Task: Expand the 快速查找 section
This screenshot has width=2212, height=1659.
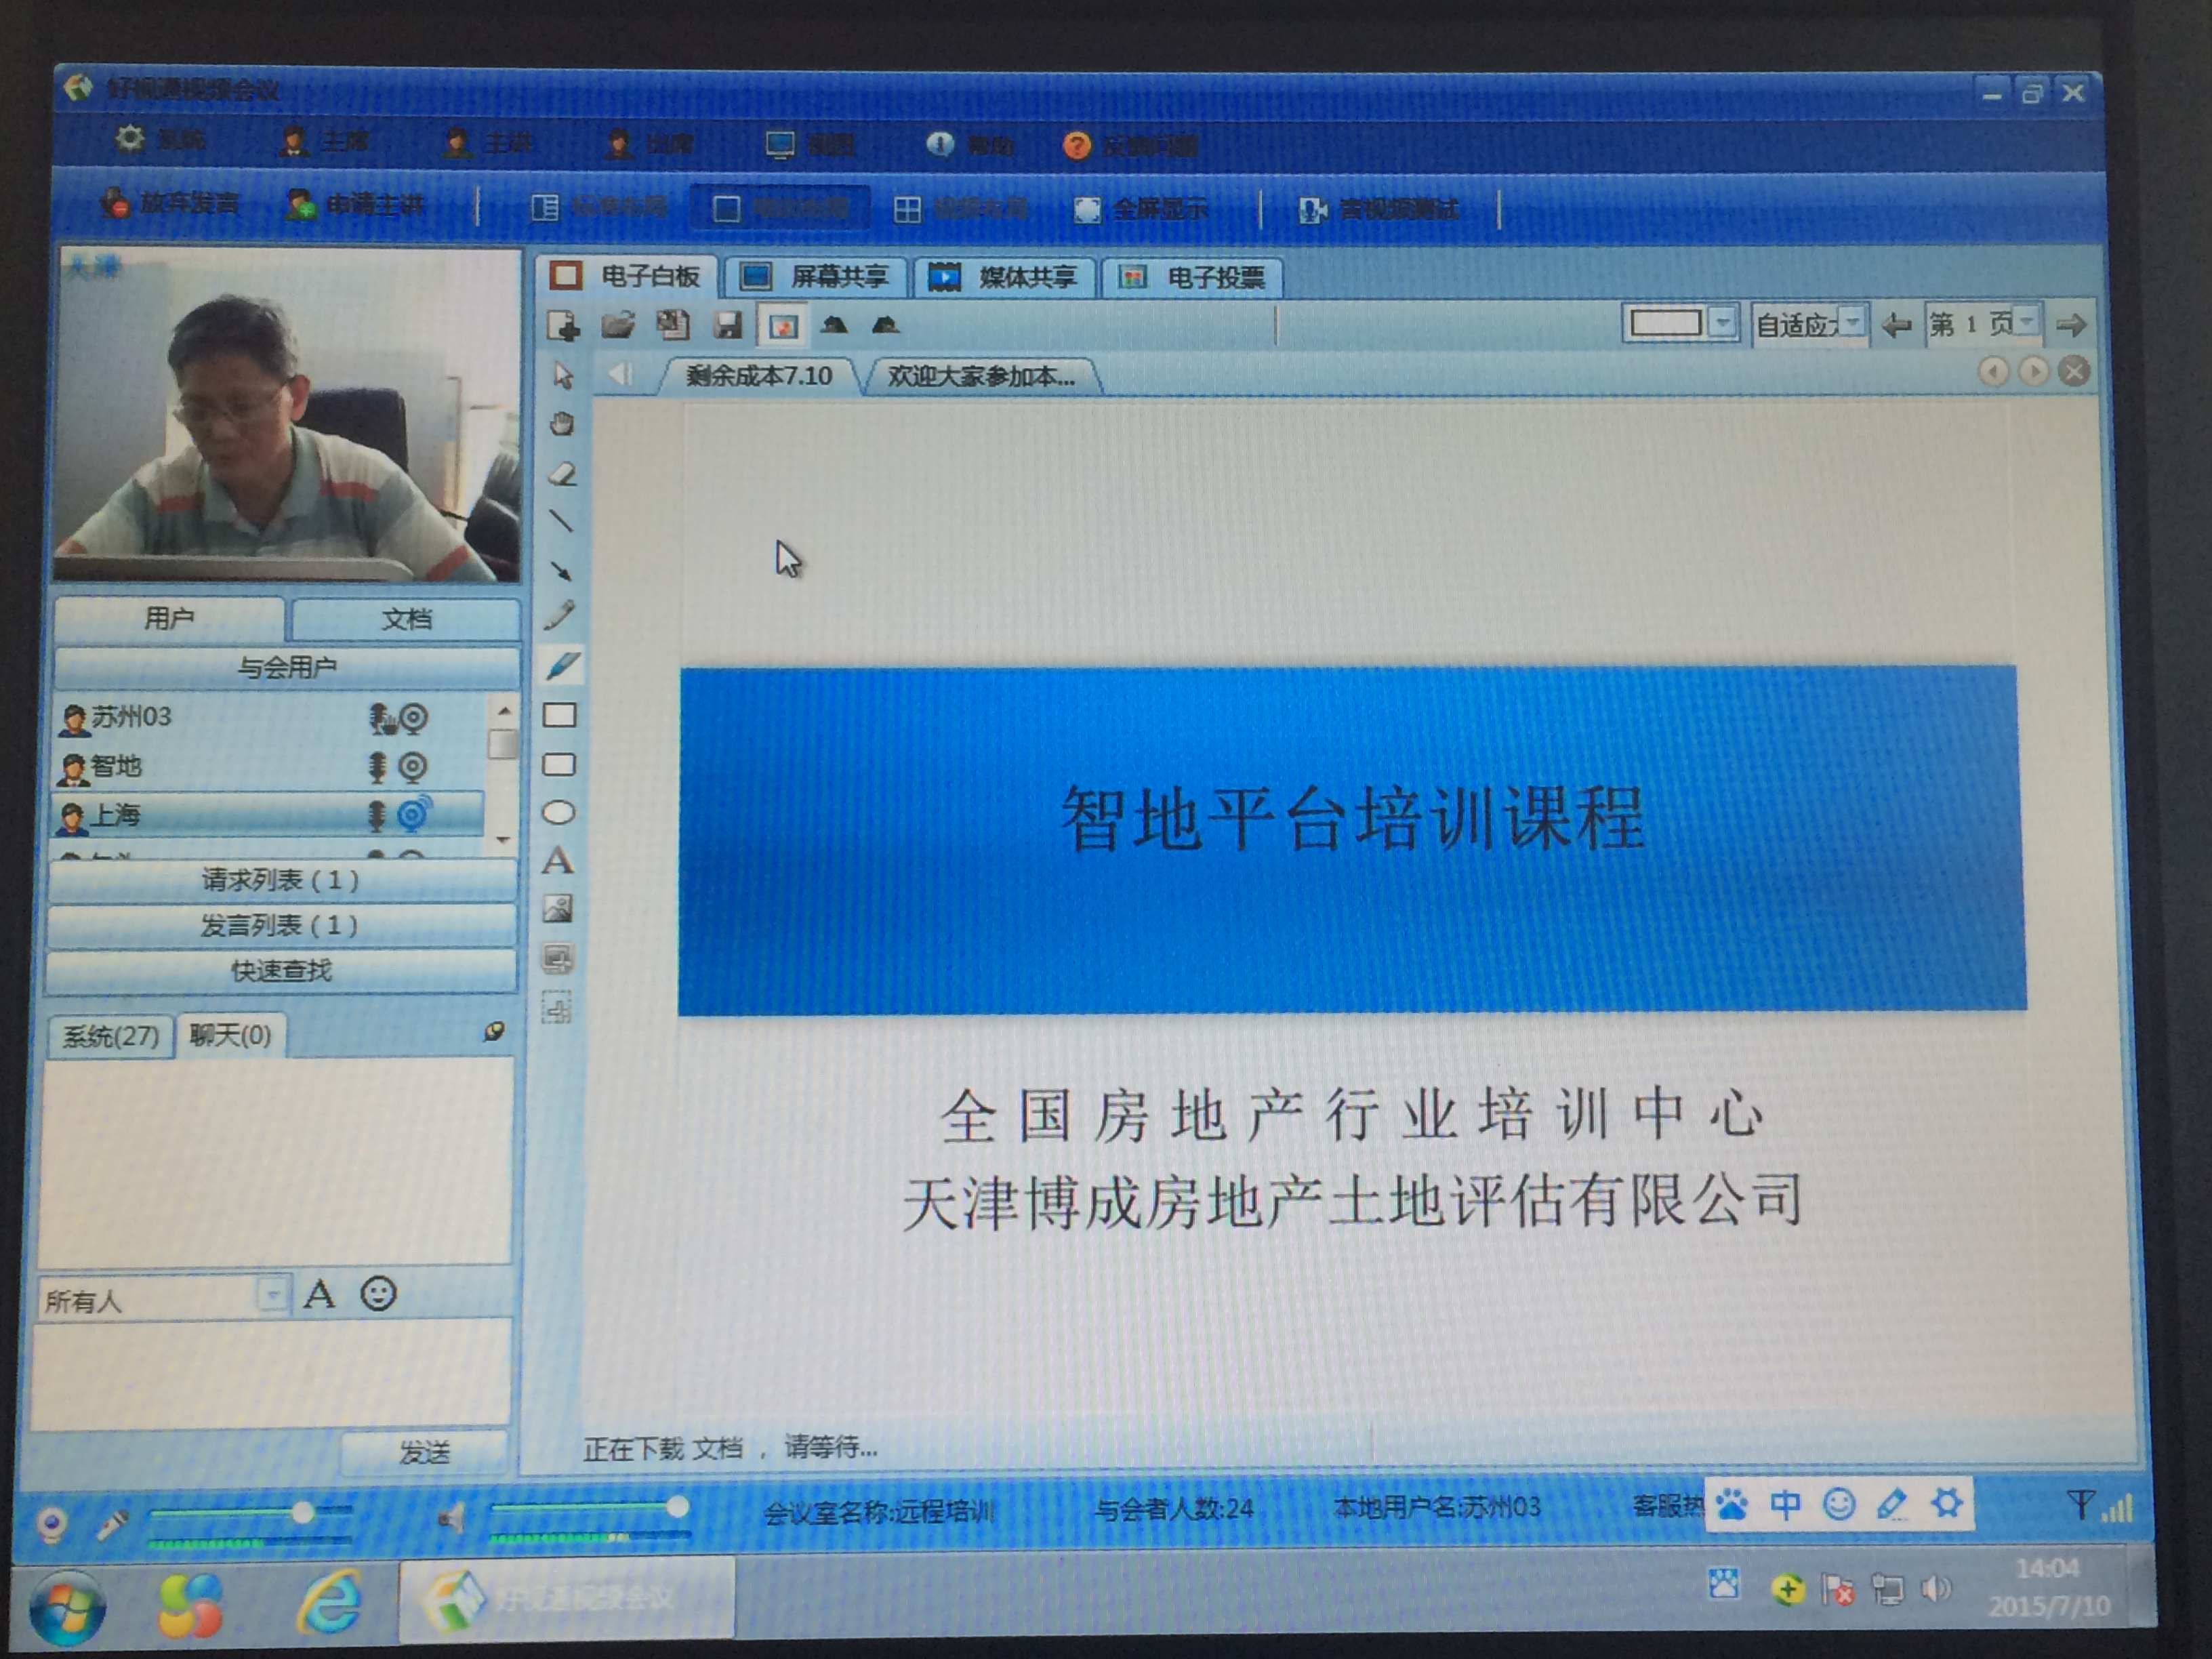Action: tap(281, 971)
